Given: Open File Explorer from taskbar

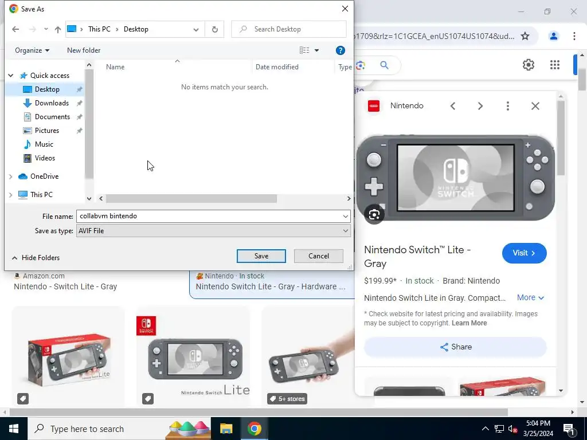Looking at the screenshot, I should [x=226, y=429].
